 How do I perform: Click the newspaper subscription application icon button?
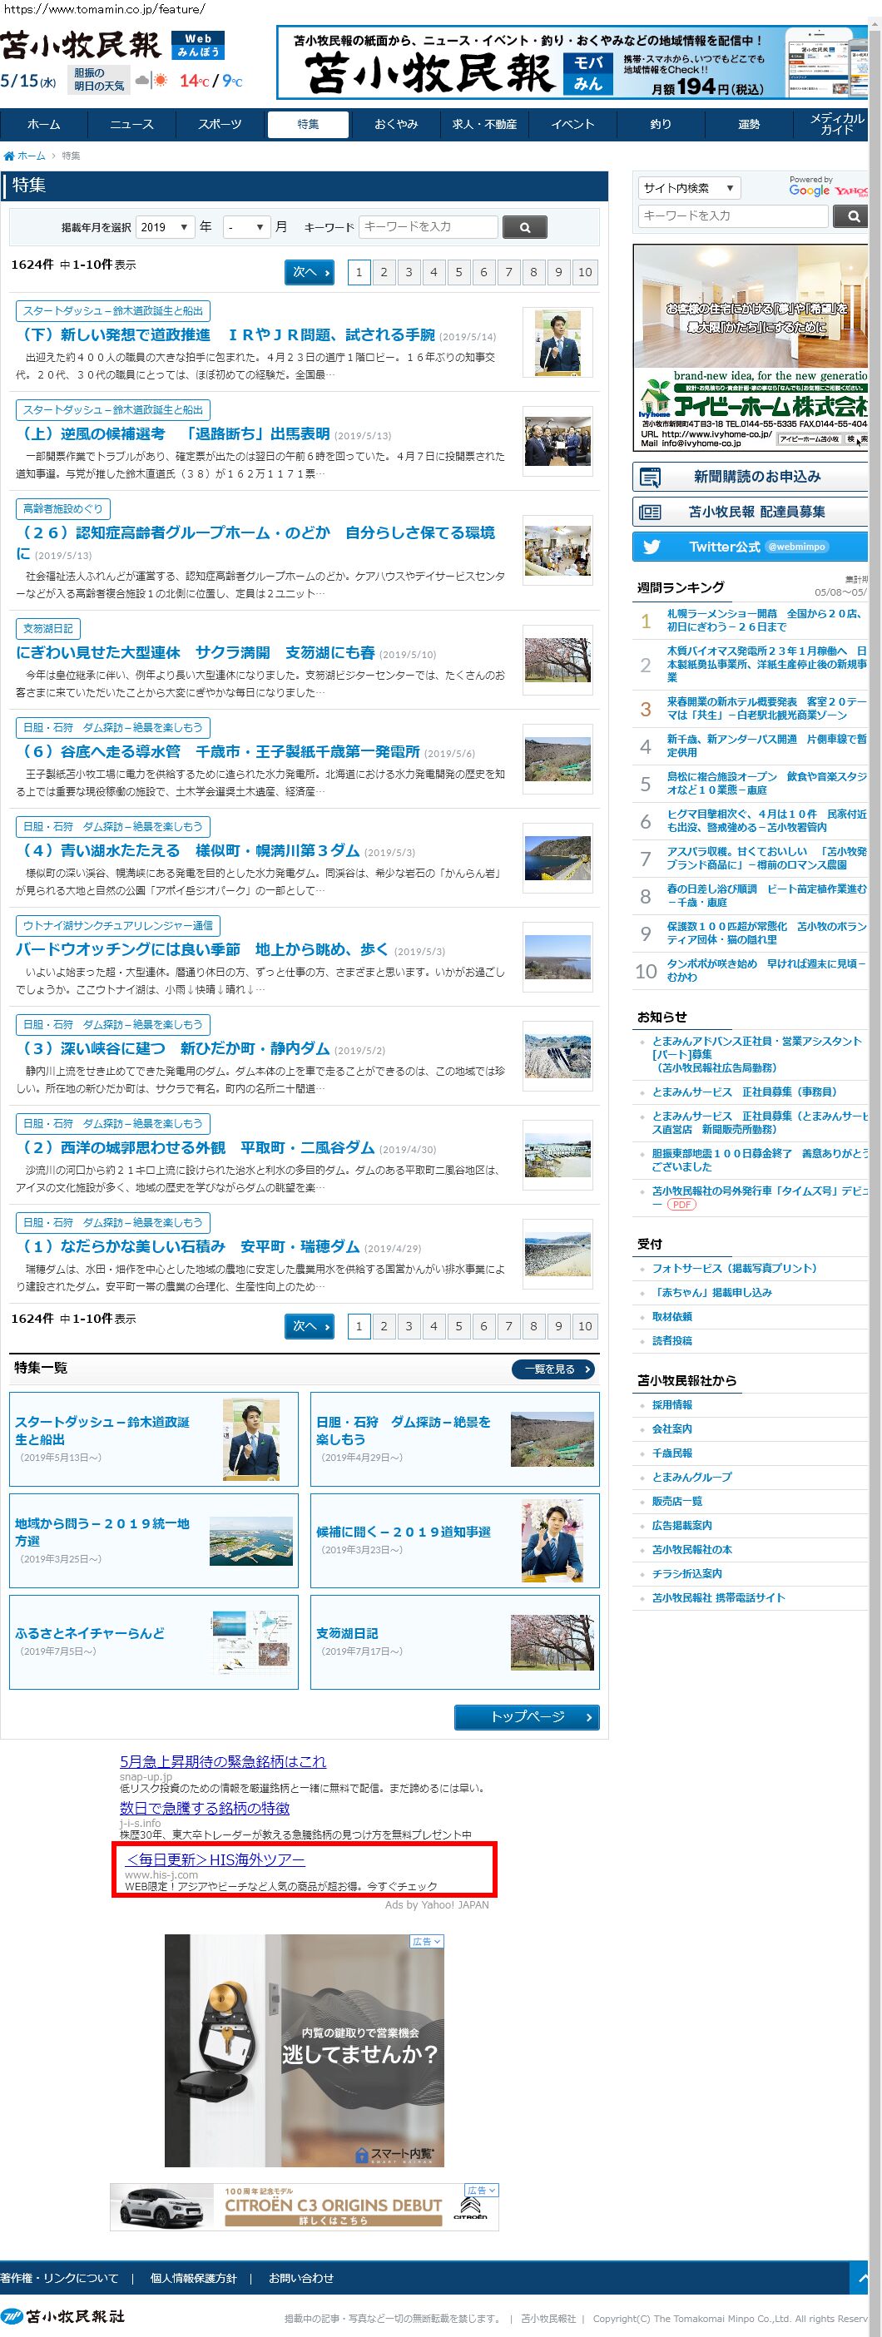[x=651, y=478]
